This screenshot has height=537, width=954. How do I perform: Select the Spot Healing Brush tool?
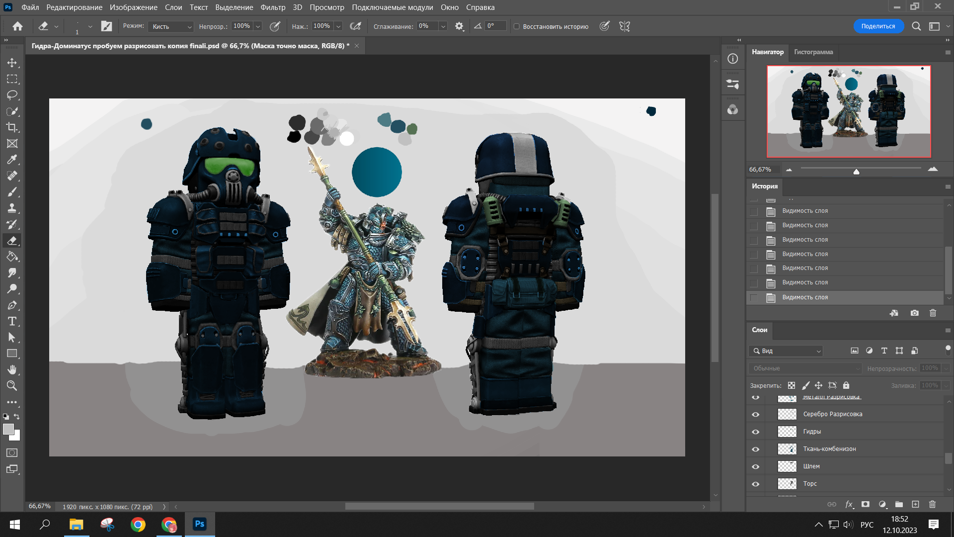[x=12, y=176]
